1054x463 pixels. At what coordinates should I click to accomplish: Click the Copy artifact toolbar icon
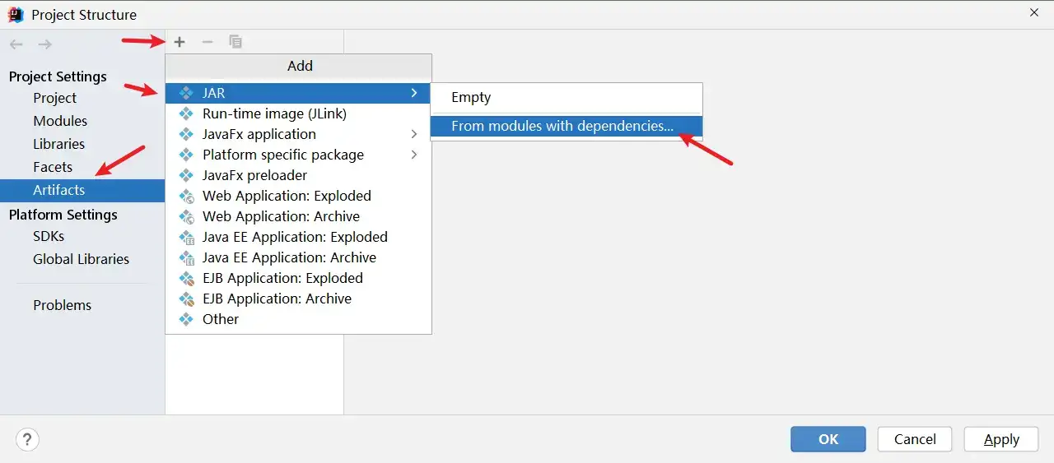point(236,42)
